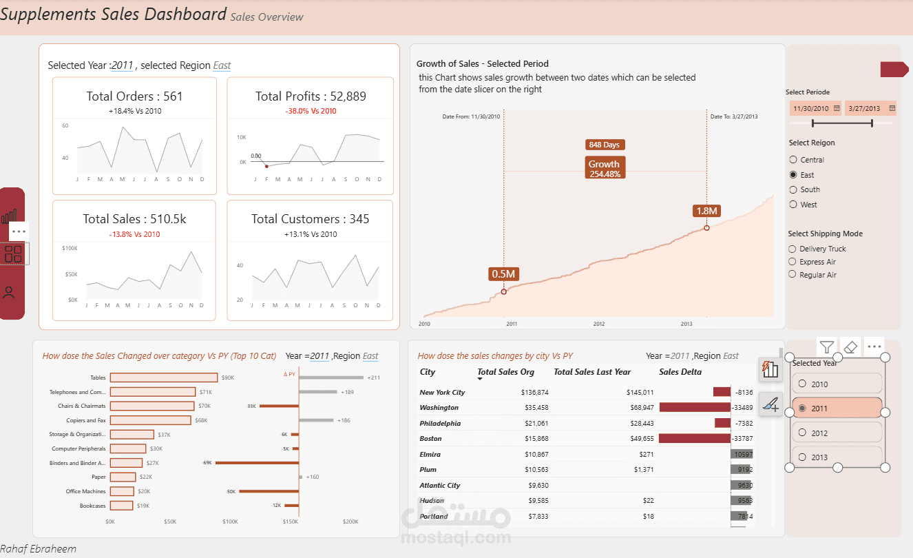
Task: Select the brush-plus formatting icon near the table
Action: coord(770,404)
